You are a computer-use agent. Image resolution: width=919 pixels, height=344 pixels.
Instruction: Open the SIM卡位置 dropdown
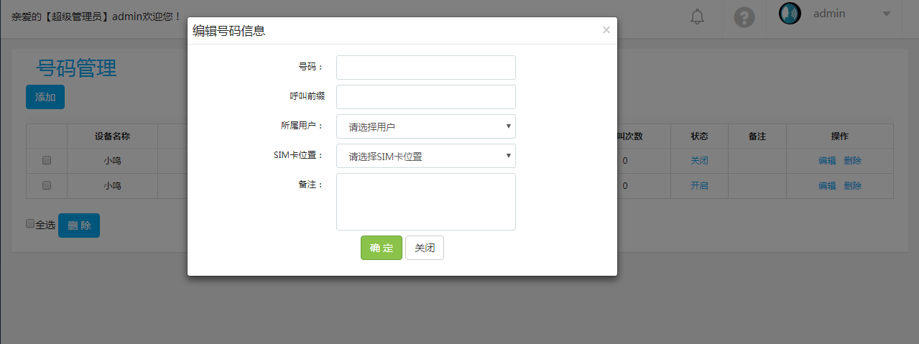(x=425, y=156)
